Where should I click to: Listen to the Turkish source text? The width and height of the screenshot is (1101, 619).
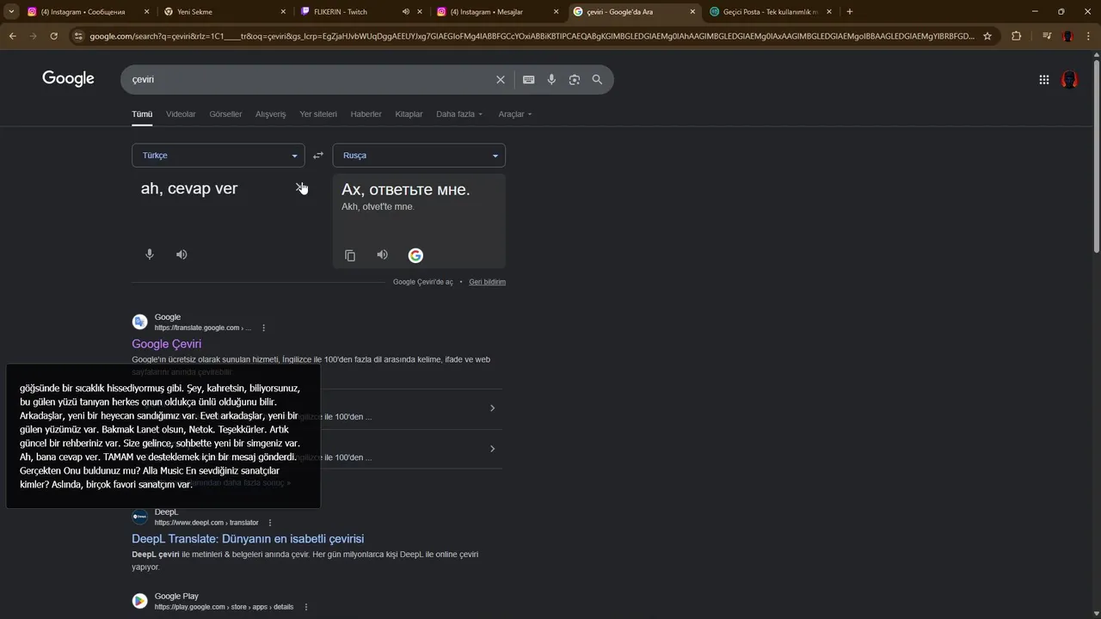tap(181, 254)
